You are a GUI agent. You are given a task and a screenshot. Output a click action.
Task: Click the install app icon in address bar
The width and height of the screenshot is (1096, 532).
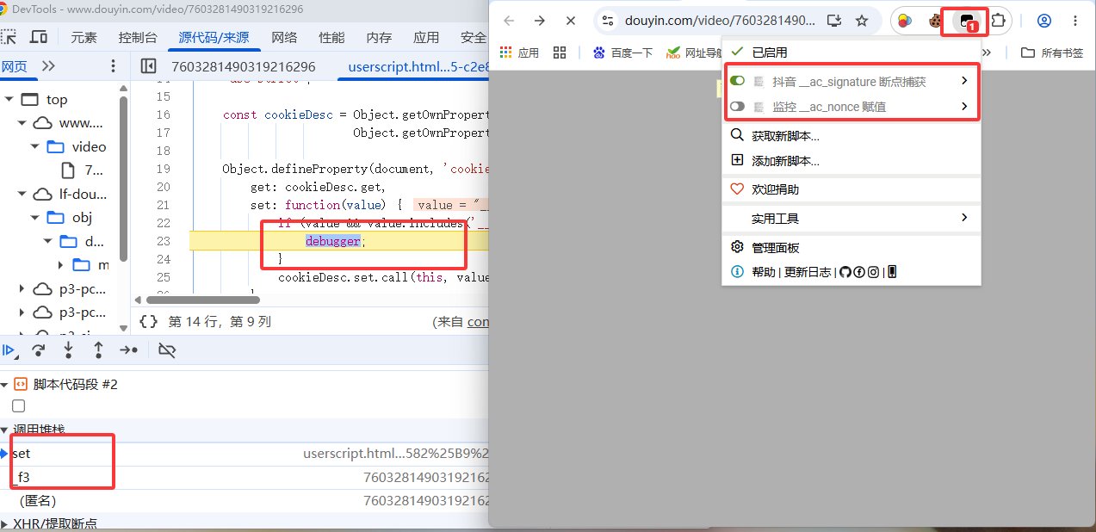[x=833, y=21]
